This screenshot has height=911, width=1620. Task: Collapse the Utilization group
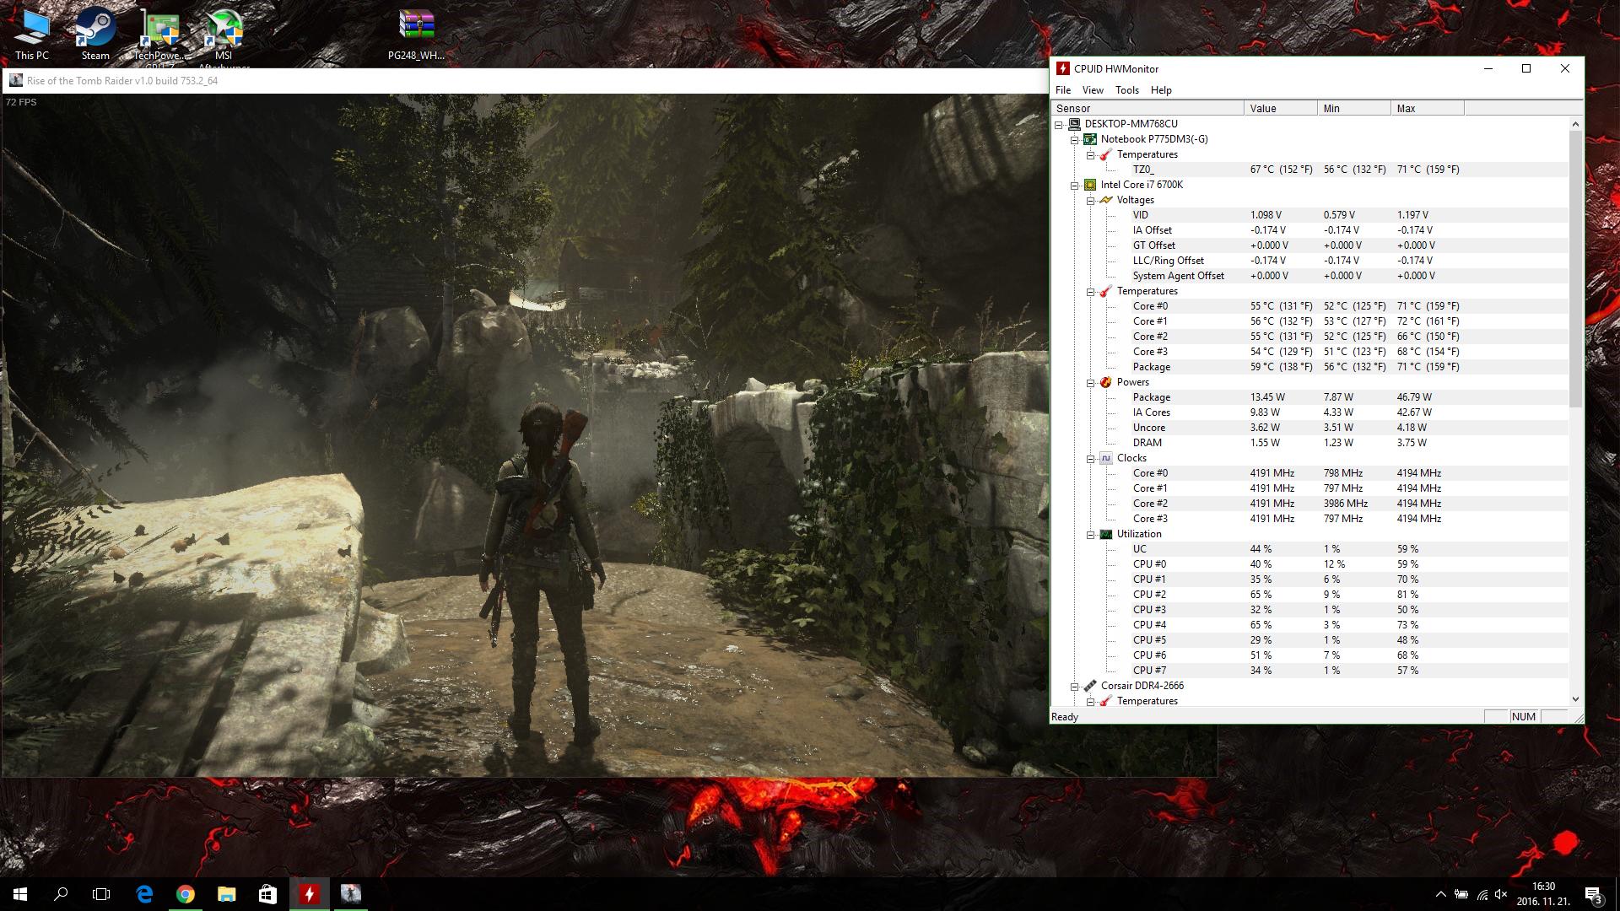(1091, 535)
